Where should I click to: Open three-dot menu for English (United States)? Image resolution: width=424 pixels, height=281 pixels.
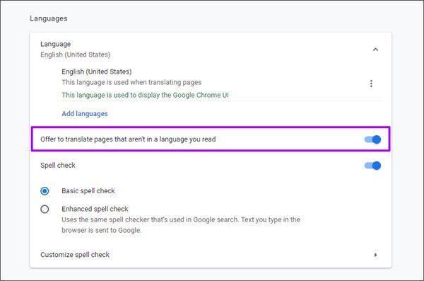coord(371,84)
